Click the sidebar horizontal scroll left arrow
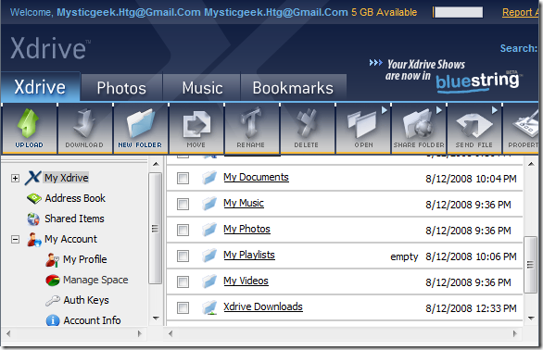Image resolution: width=543 pixels, height=350 pixels. tap(8, 333)
